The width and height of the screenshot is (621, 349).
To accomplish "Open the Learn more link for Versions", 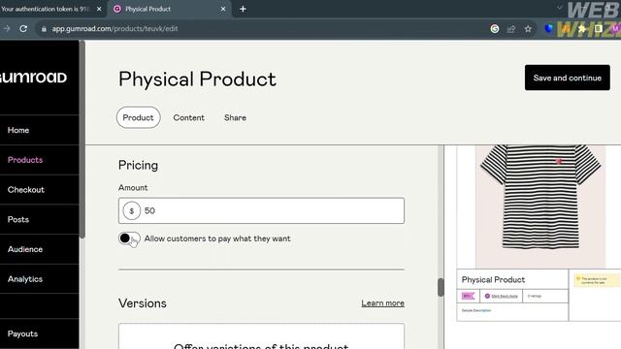I will pos(382,303).
